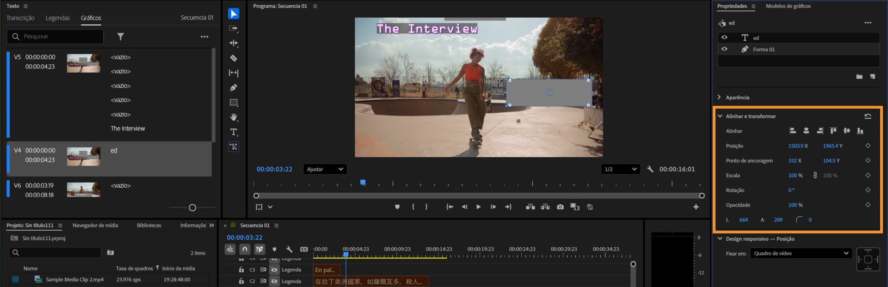
Task: Select the Type tool
Action: tap(234, 132)
